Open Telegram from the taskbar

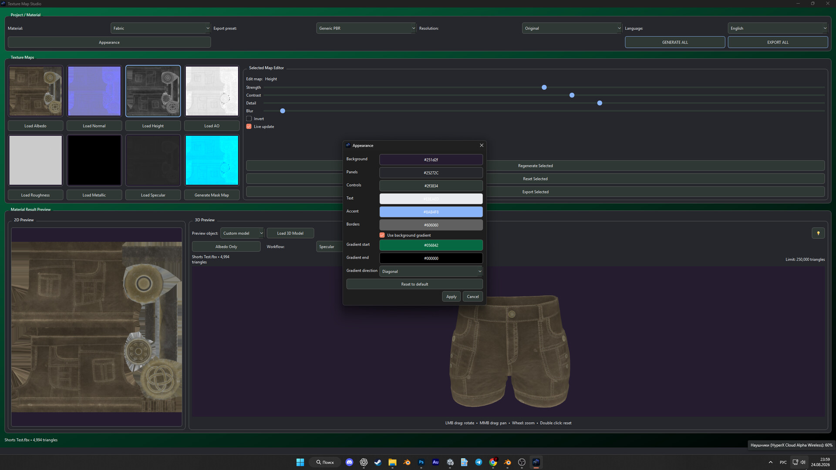pyautogui.click(x=479, y=462)
